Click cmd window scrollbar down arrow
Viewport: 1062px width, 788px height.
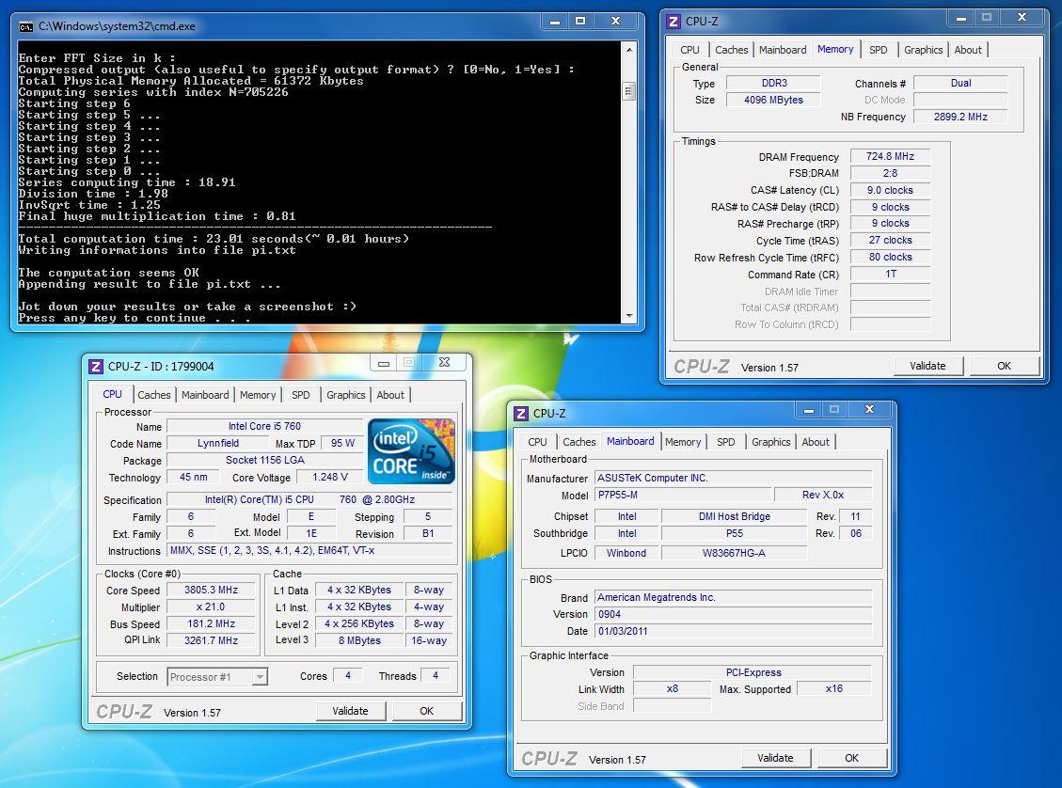coord(629,316)
